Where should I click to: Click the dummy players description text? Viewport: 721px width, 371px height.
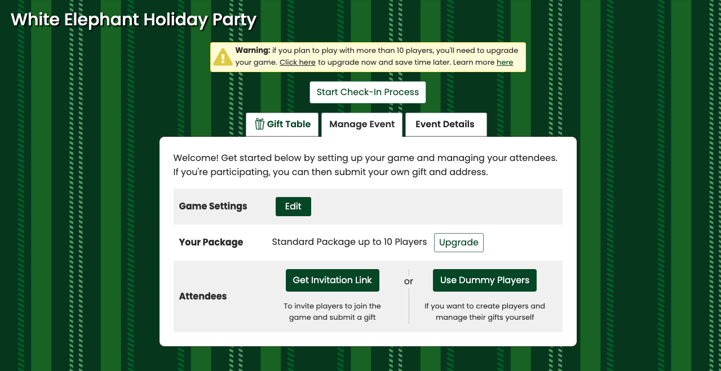coord(485,312)
